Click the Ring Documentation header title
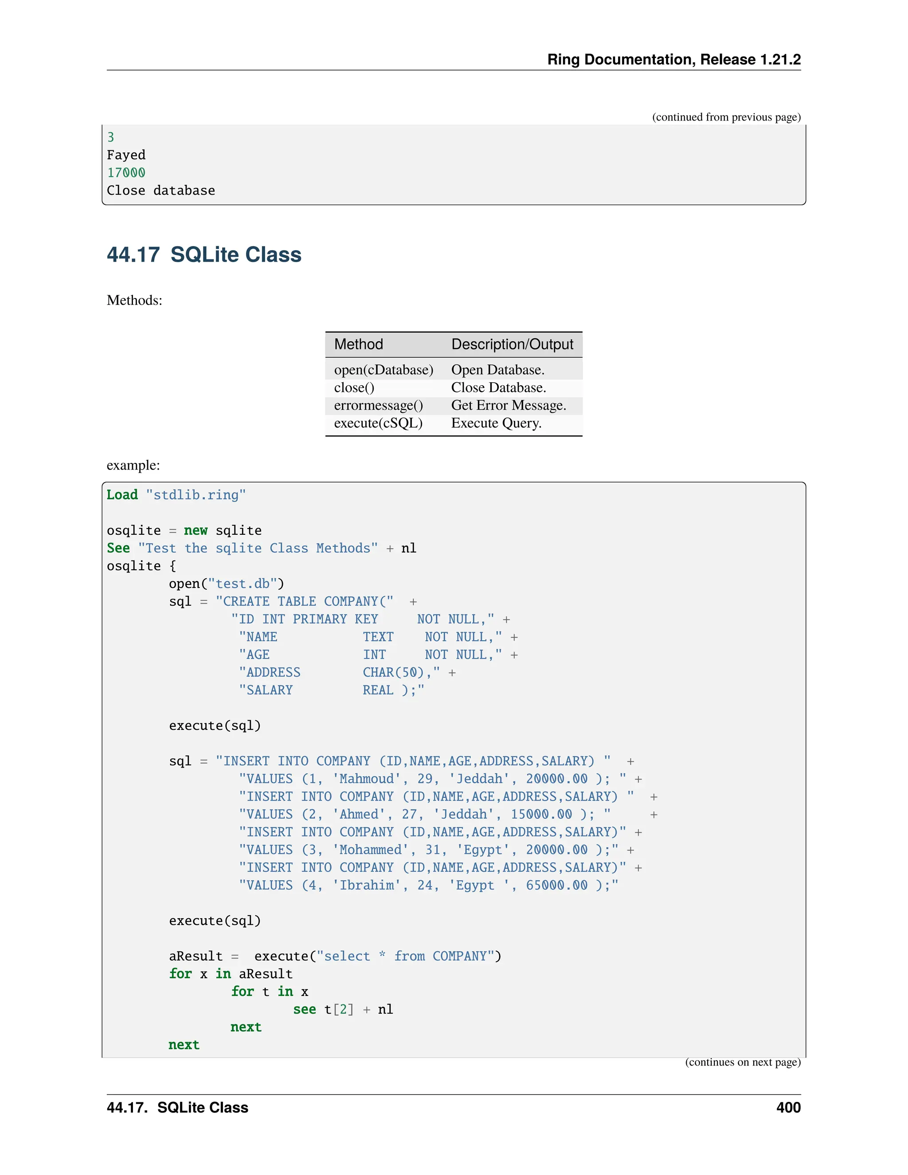Image resolution: width=908 pixels, height=1175 pixels. click(x=673, y=59)
